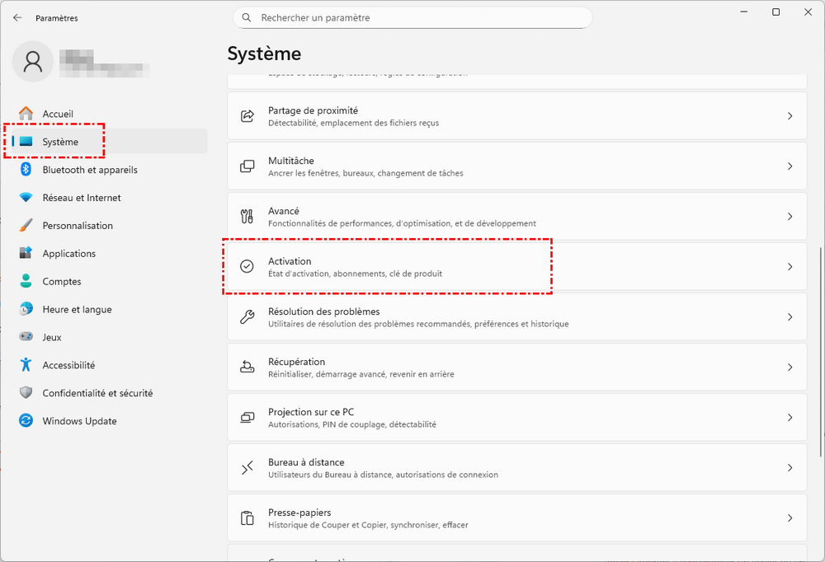
Task: Click the Confidentialité et sécurité shield icon
Action: 26,393
